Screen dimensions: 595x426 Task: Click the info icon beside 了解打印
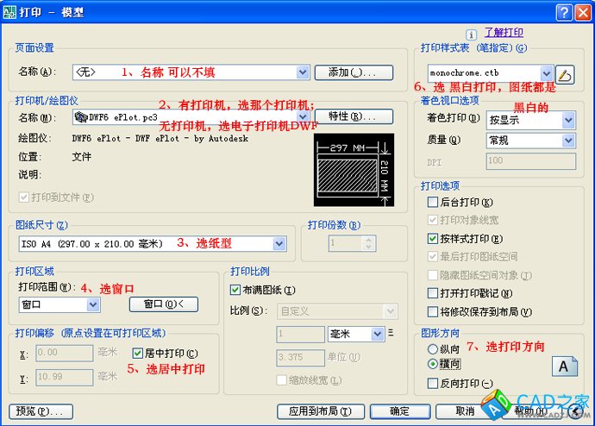coord(471,34)
